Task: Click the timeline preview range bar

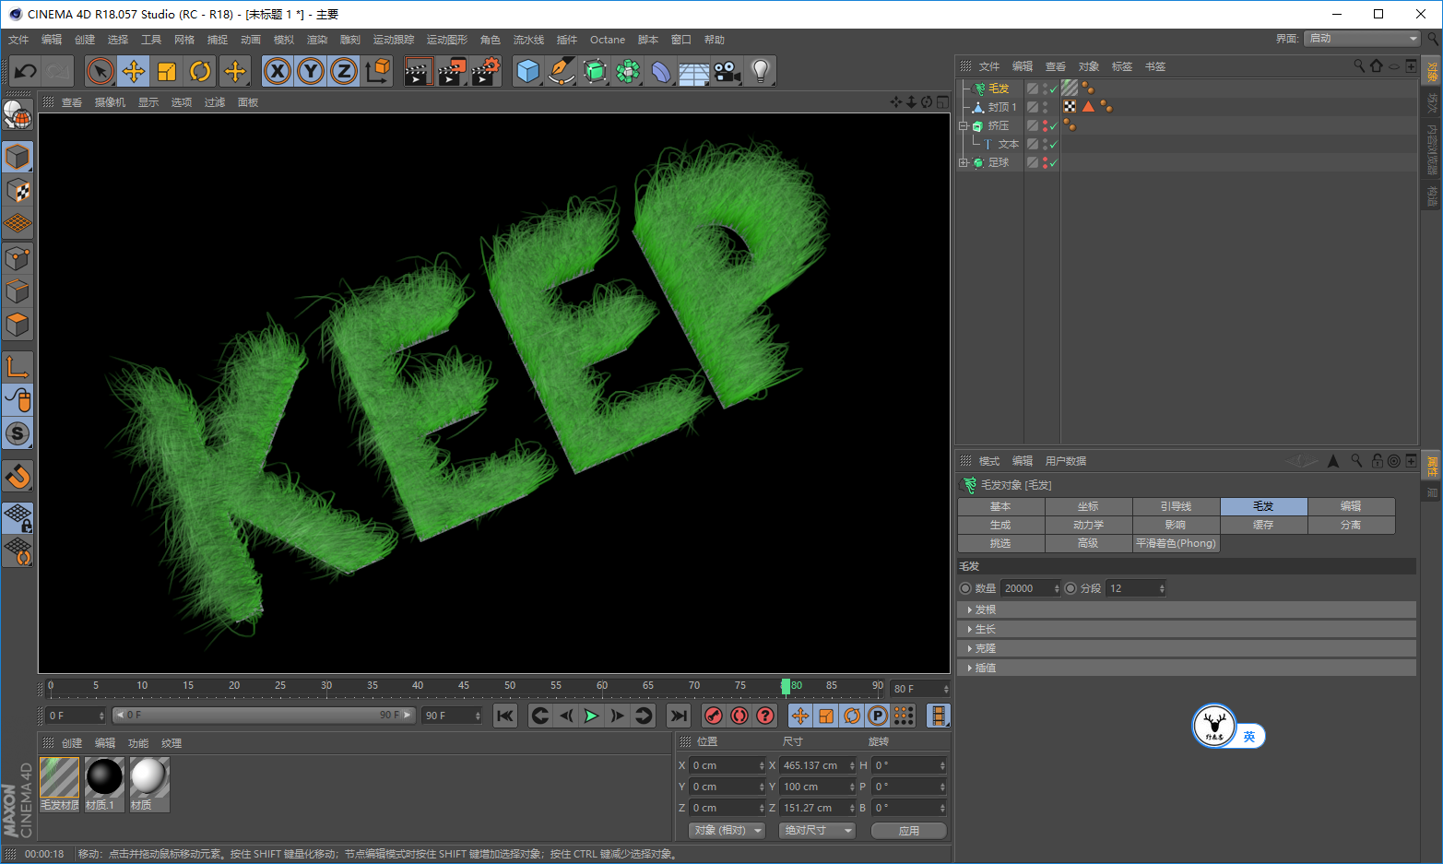Action: tap(264, 716)
